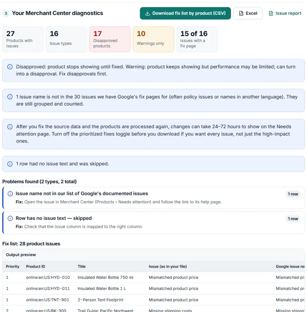Download the Excel file

click(248, 13)
